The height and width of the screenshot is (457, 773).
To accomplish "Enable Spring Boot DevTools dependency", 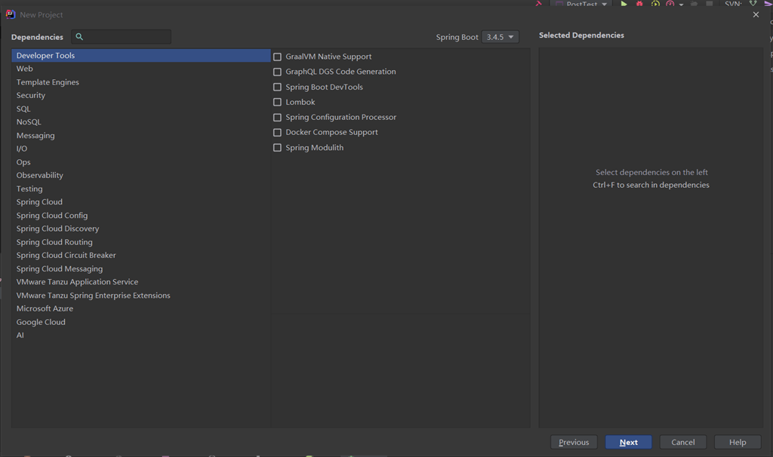I will click(x=277, y=87).
